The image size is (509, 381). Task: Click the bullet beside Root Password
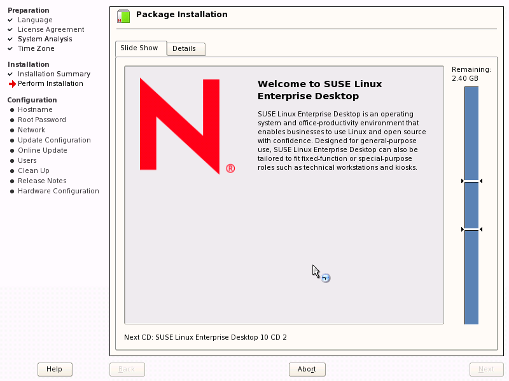[12, 120]
